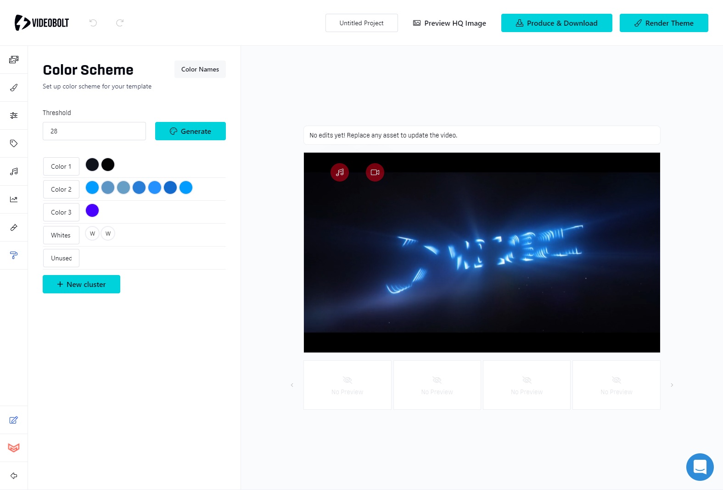Open the media assets sidebar icon
The height and width of the screenshot is (490, 723).
click(14, 60)
